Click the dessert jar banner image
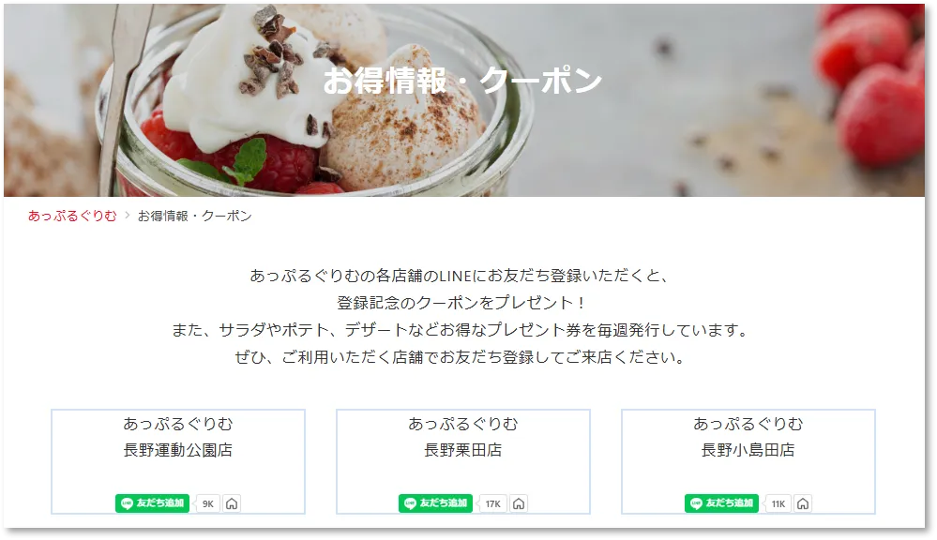 [464, 99]
